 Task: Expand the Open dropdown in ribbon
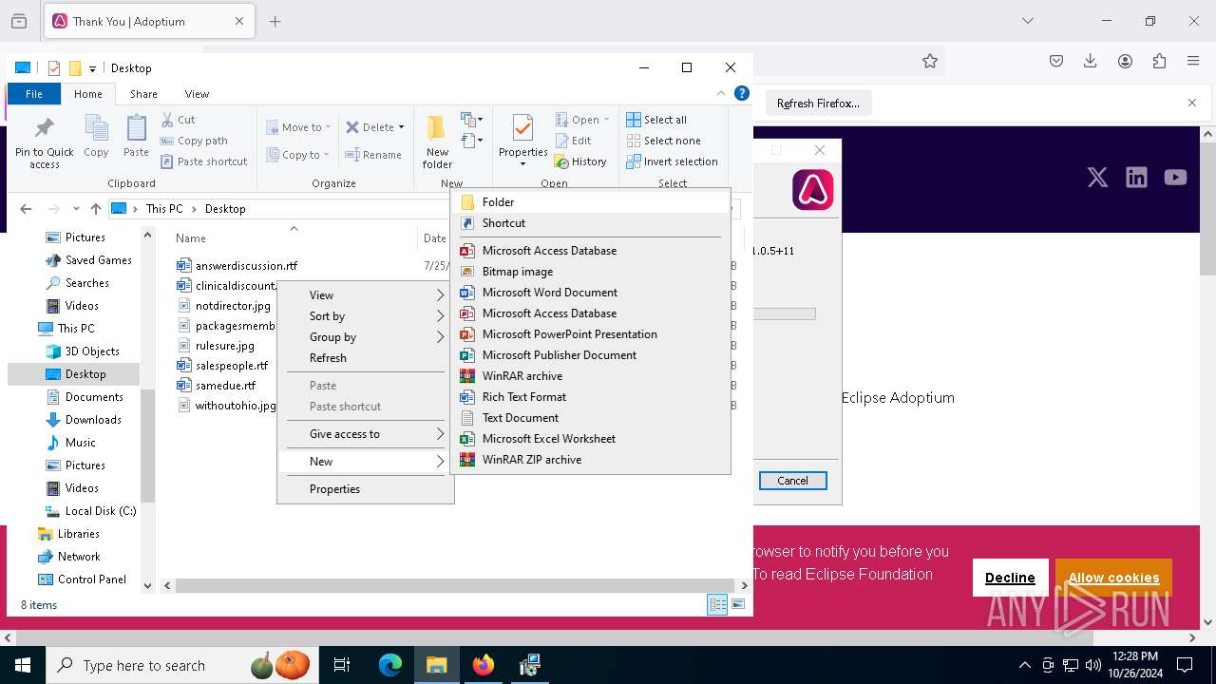pyautogui.click(x=606, y=120)
